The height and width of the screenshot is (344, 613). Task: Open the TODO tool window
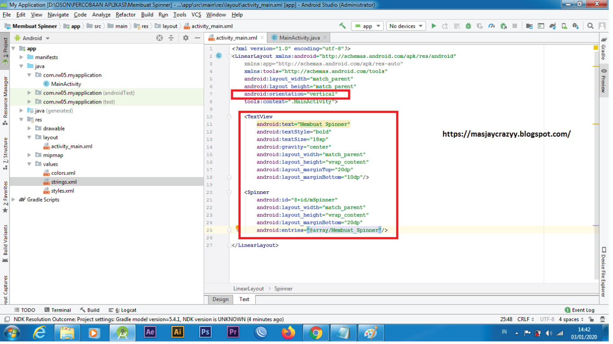click(24, 310)
